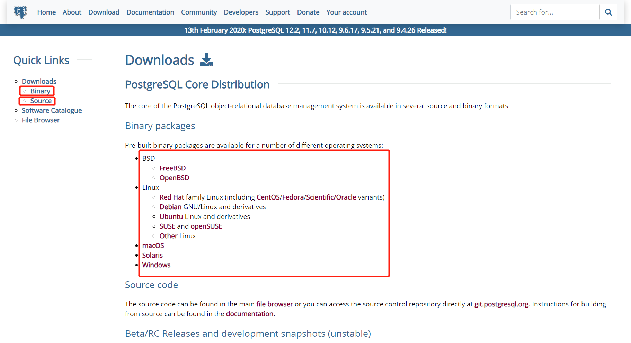The image size is (631, 343).
Task: Click Downloads in Quick Links
Action: point(39,81)
